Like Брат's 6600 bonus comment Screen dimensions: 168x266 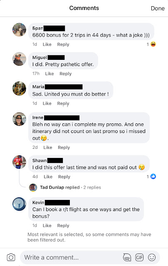47,44
